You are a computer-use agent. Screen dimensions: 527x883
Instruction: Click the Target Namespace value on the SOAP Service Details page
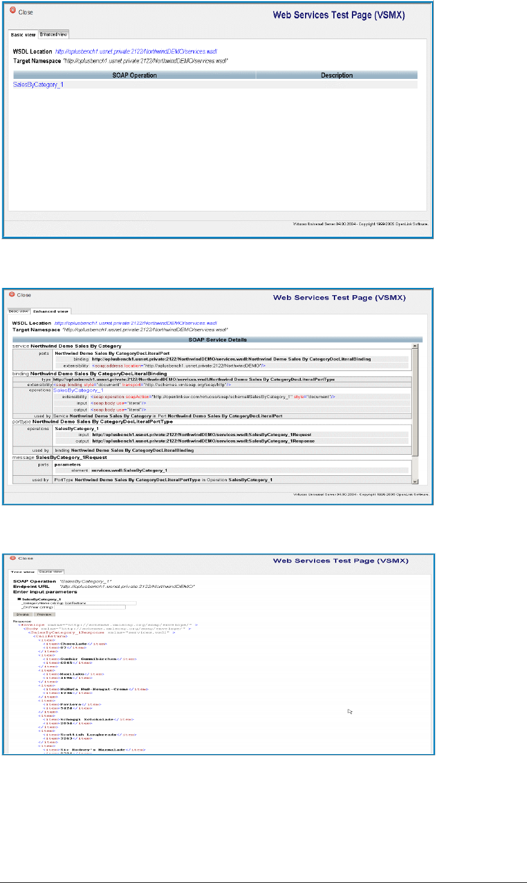pos(146,330)
